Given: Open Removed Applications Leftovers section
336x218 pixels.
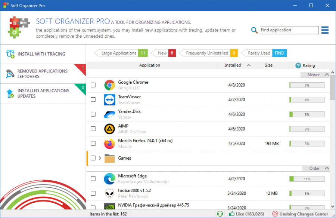Looking at the screenshot, I should 43,74.
